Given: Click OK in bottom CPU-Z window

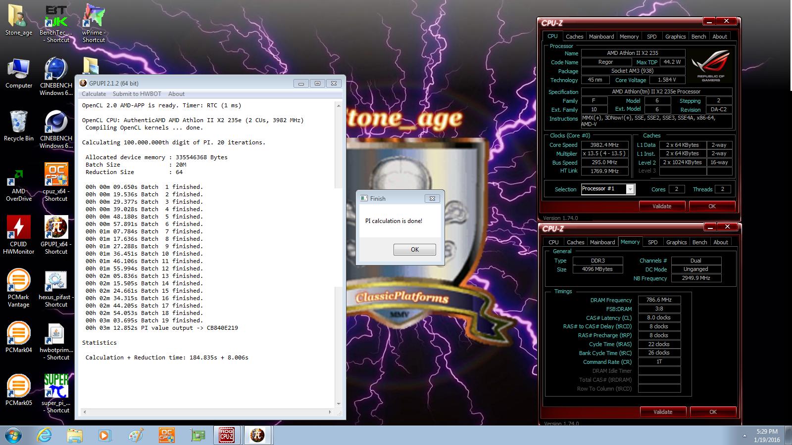Looking at the screenshot, I should tap(713, 412).
